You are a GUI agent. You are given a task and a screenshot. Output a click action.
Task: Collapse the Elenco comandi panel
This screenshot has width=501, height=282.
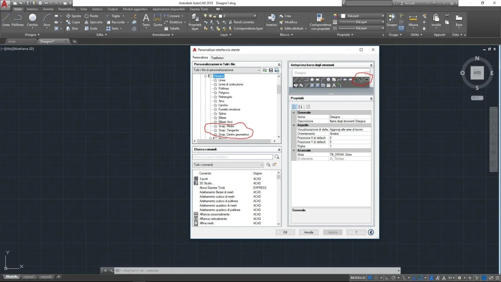point(279,150)
